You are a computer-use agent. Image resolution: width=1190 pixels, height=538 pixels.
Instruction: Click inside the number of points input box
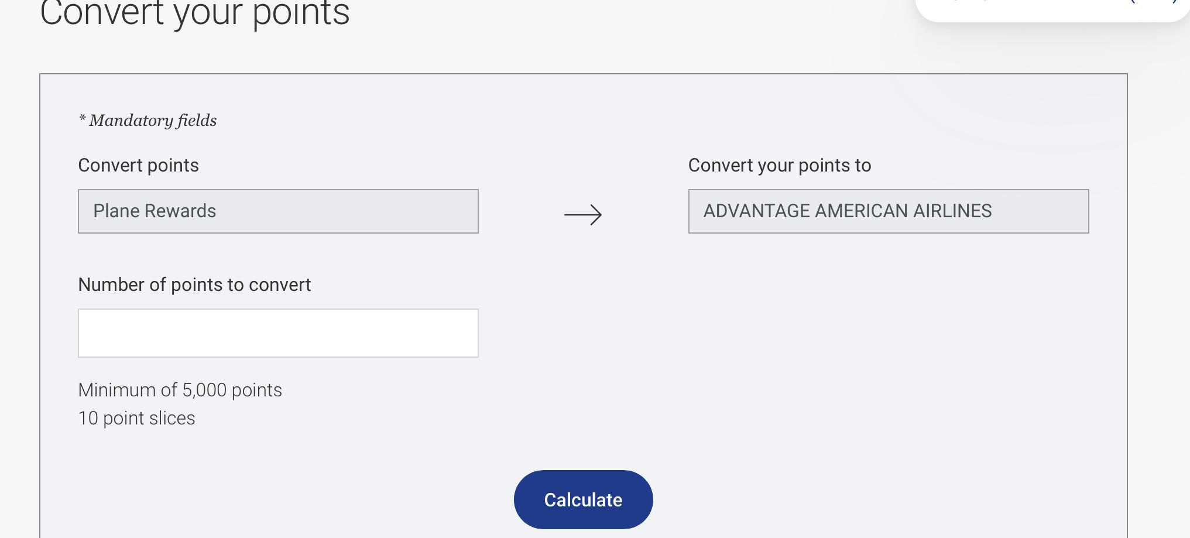click(x=278, y=333)
